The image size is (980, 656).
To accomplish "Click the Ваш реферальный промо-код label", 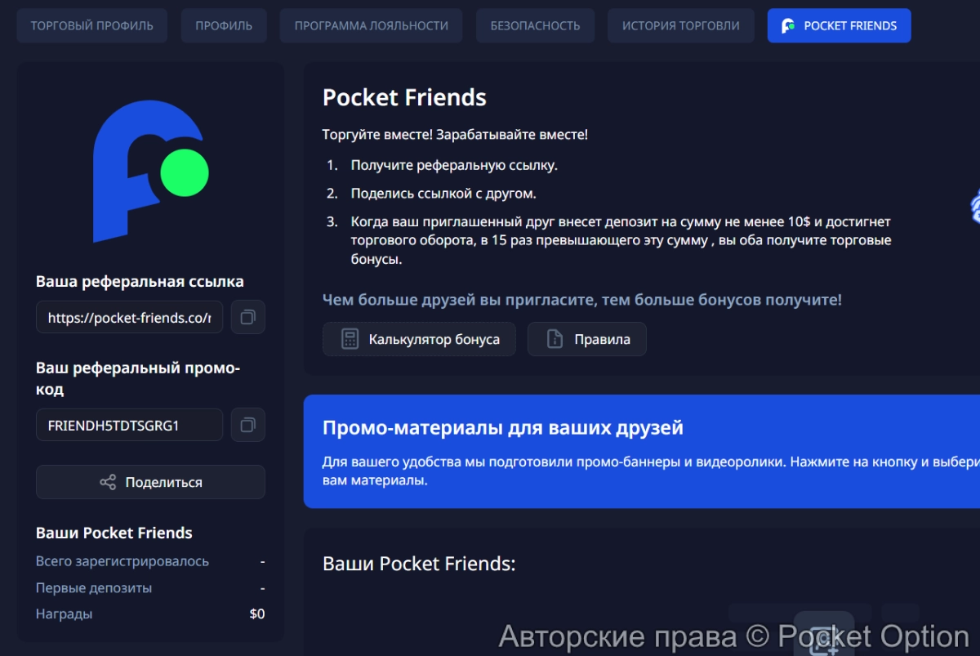I will coord(138,378).
